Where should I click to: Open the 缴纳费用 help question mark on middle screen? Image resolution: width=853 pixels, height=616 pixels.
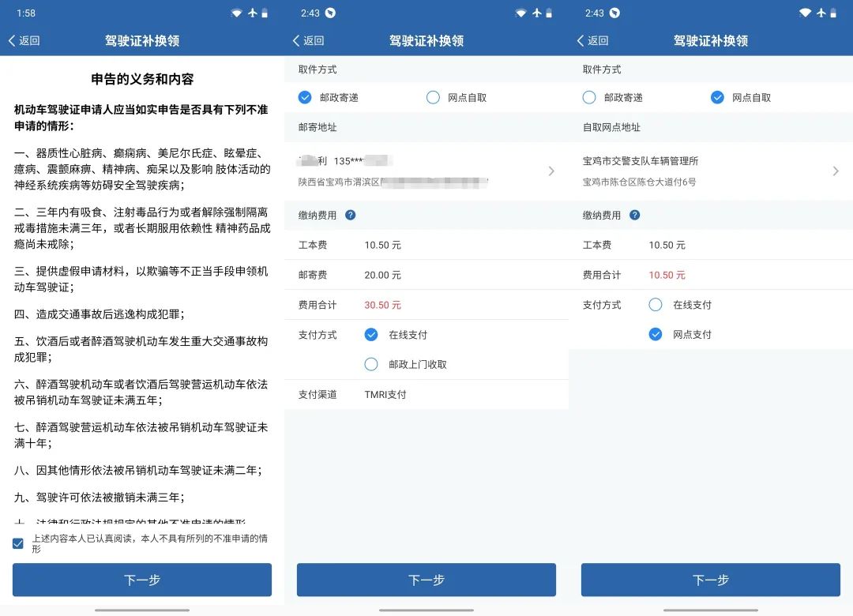(349, 214)
